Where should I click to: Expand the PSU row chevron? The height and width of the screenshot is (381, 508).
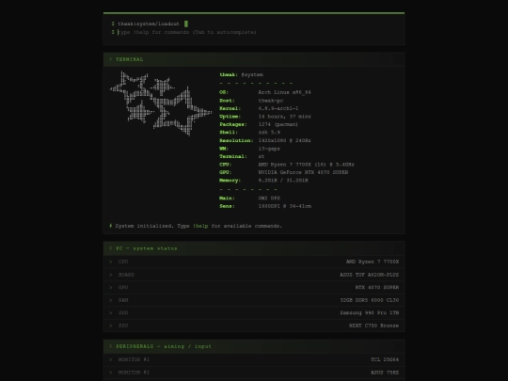click(110, 325)
